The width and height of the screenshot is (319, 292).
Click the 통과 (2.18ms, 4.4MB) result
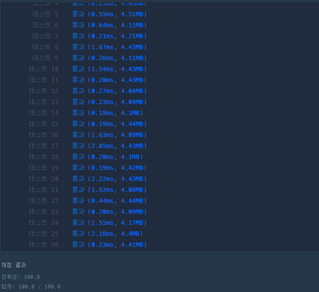(x=108, y=234)
